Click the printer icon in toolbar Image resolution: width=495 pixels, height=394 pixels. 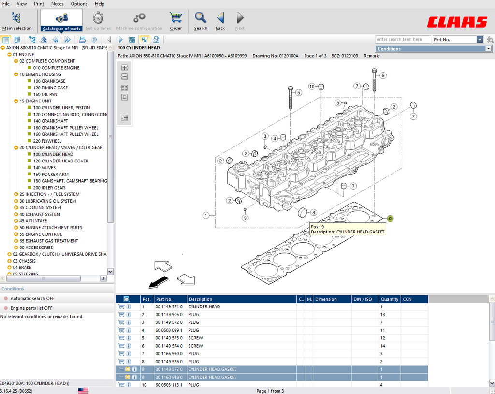click(82, 40)
